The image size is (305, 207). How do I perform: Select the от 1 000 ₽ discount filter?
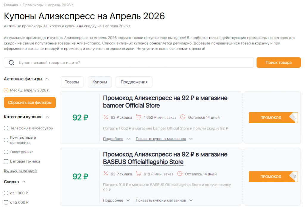(x=6, y=193)
